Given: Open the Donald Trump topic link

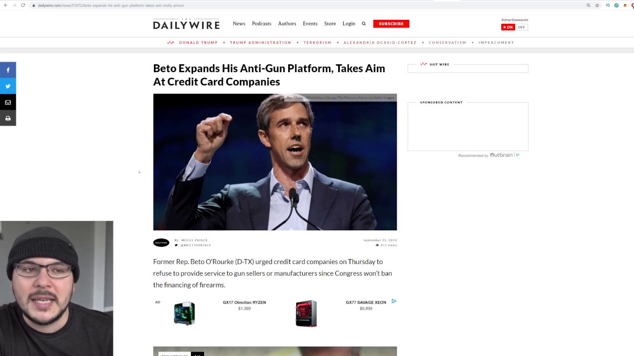Looking at the screenshot, I should click(198, 43).
